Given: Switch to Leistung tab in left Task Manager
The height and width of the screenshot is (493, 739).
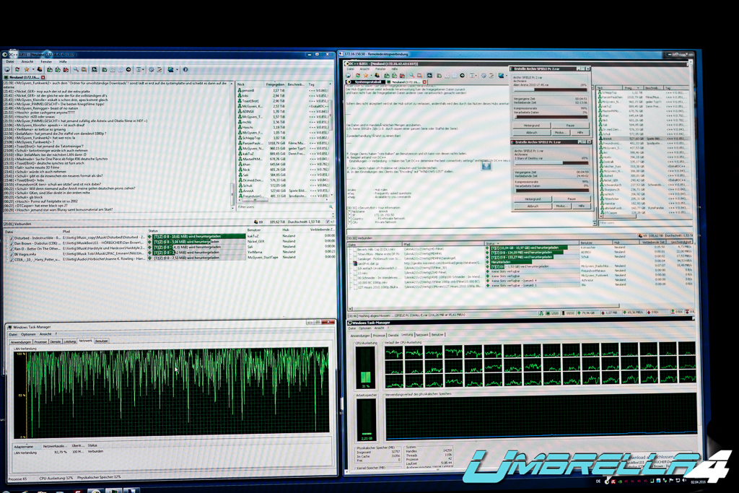Looking at the screenshot, I should click(x=69, y=341).
